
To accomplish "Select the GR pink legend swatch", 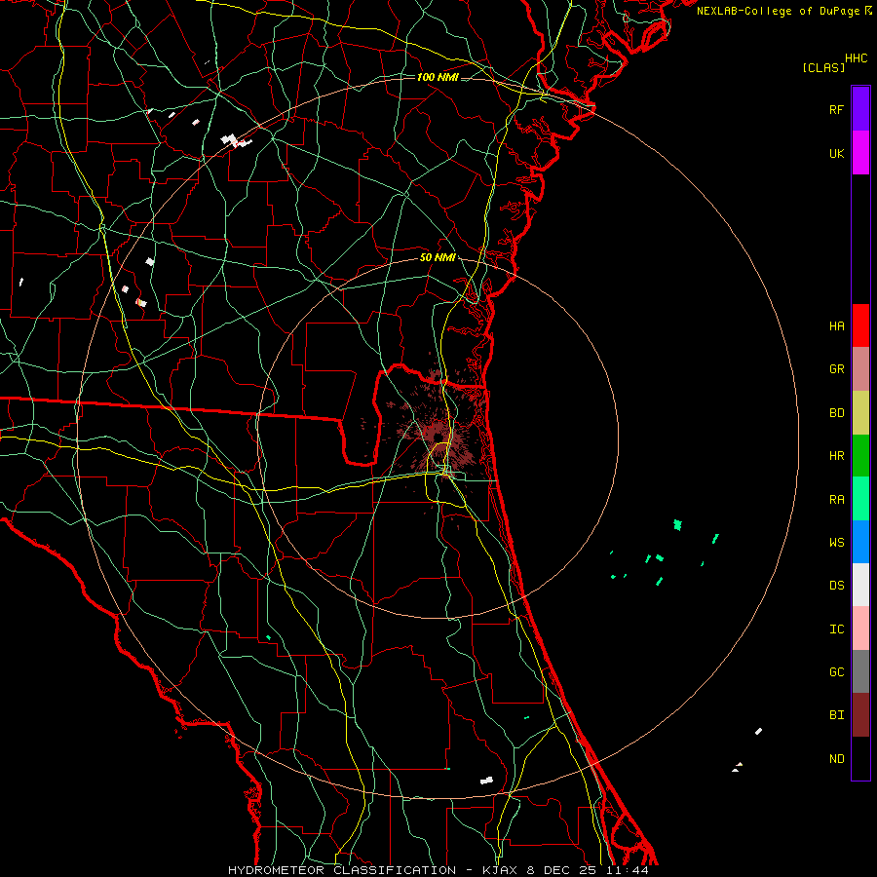I will click(x=860, y=368).
